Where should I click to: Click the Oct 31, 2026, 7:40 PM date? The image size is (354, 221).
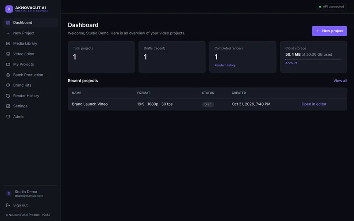(x=251, y=104)
